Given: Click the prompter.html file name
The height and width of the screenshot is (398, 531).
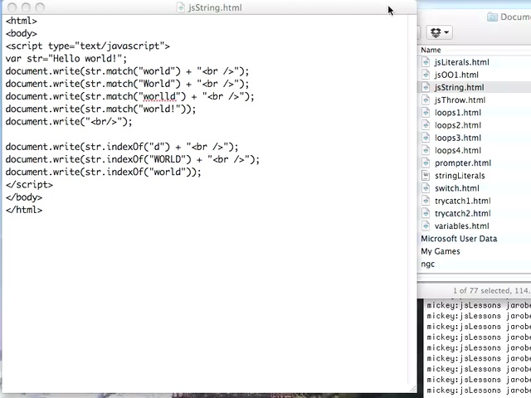Looking at the screenshot, I should coord(463,163).
